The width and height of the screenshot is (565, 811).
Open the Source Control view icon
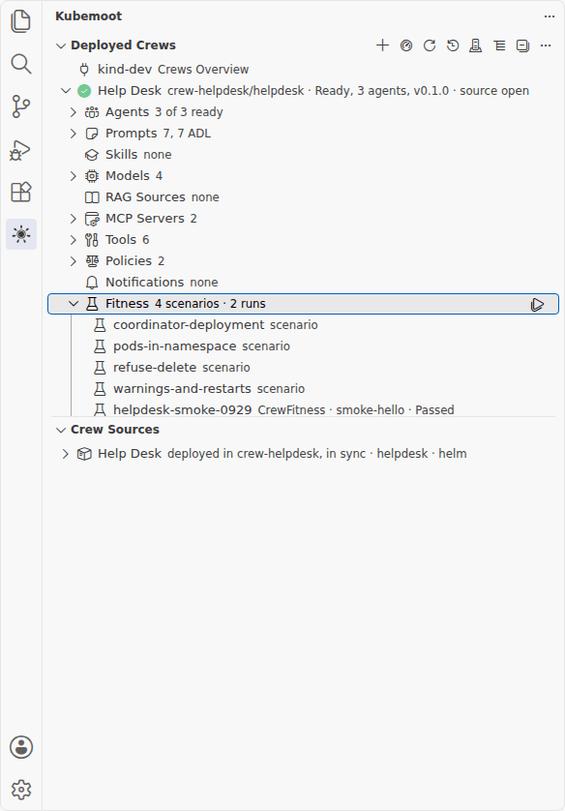coord(20,106)
